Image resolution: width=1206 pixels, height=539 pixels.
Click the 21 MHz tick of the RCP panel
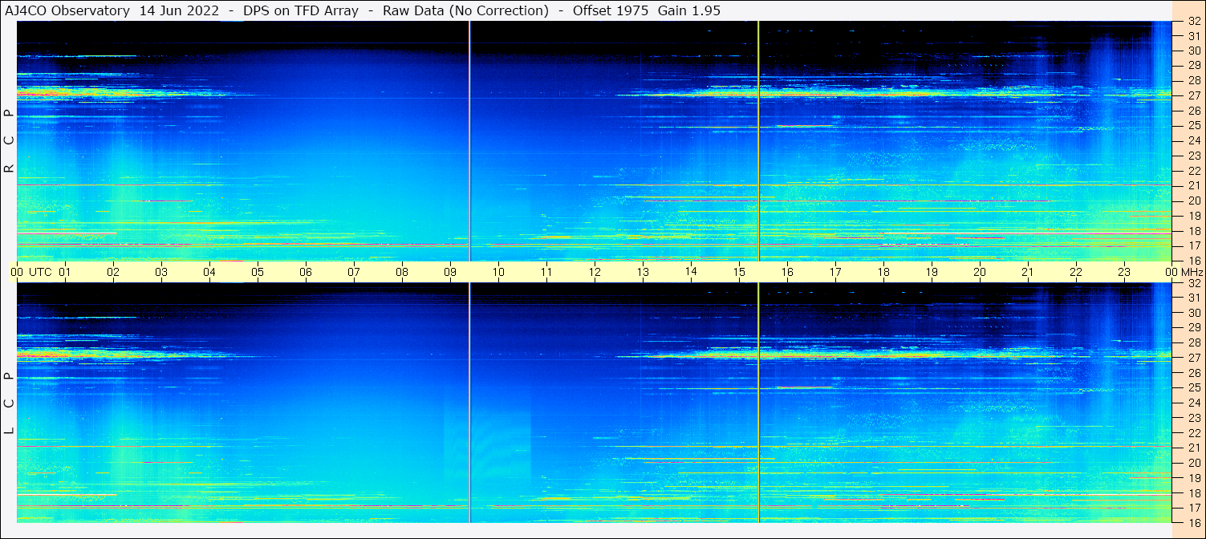click(1193, 185)
